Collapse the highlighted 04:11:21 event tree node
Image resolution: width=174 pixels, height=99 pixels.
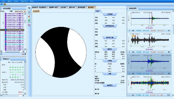tap(4, 30)
